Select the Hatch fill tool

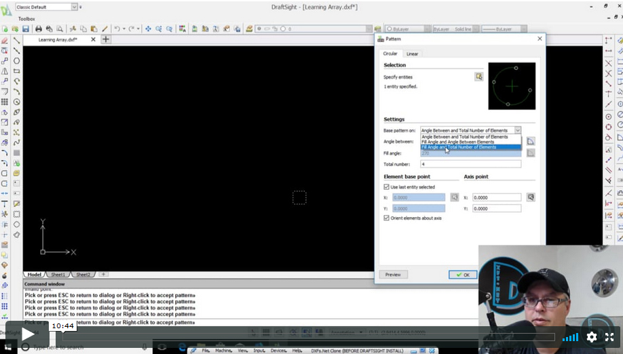17,153
